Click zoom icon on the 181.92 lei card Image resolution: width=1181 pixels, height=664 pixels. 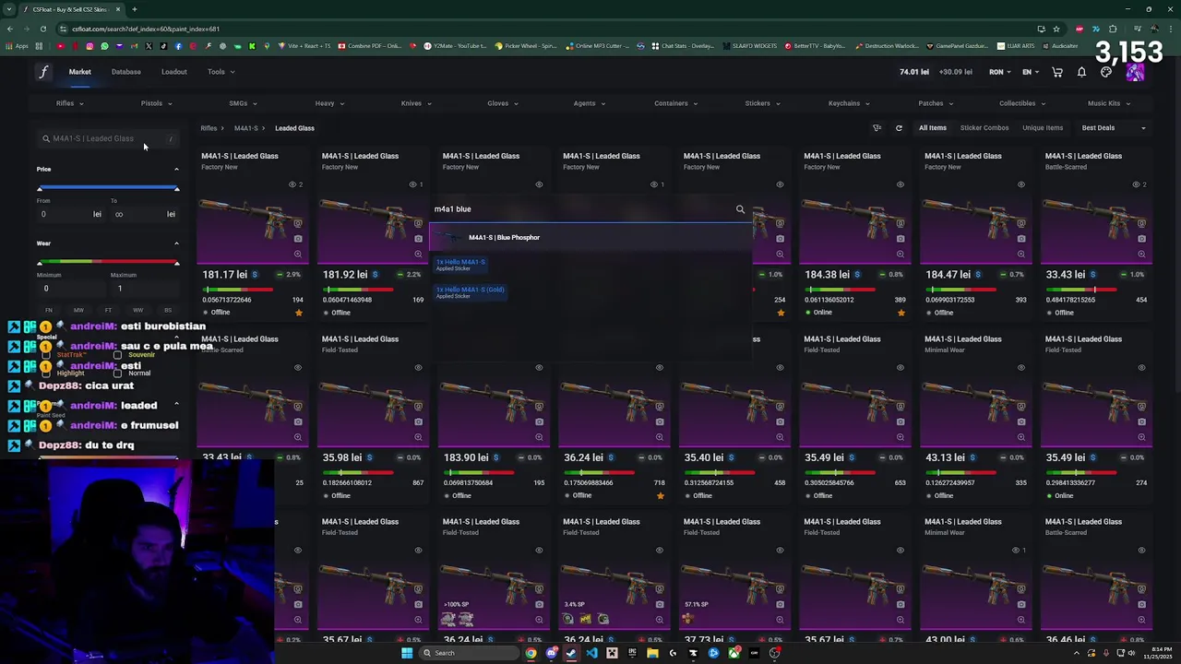pos(418,254)
